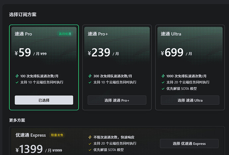The width and height of the screenshot is (229, 155).
Task: Click the 首月优惠 badge on 速通 Pro
Action: [x=65, y=34]
